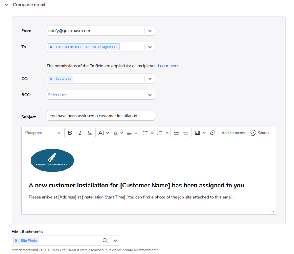Viewport: 294px width, 254px height.
Task: Insert a numbered list
Action: [x=160, y=133]
